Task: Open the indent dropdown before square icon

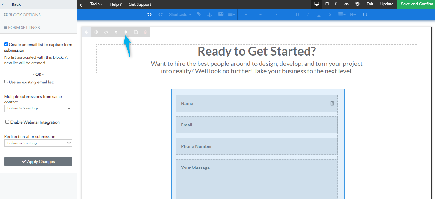Action: point(353,14)
